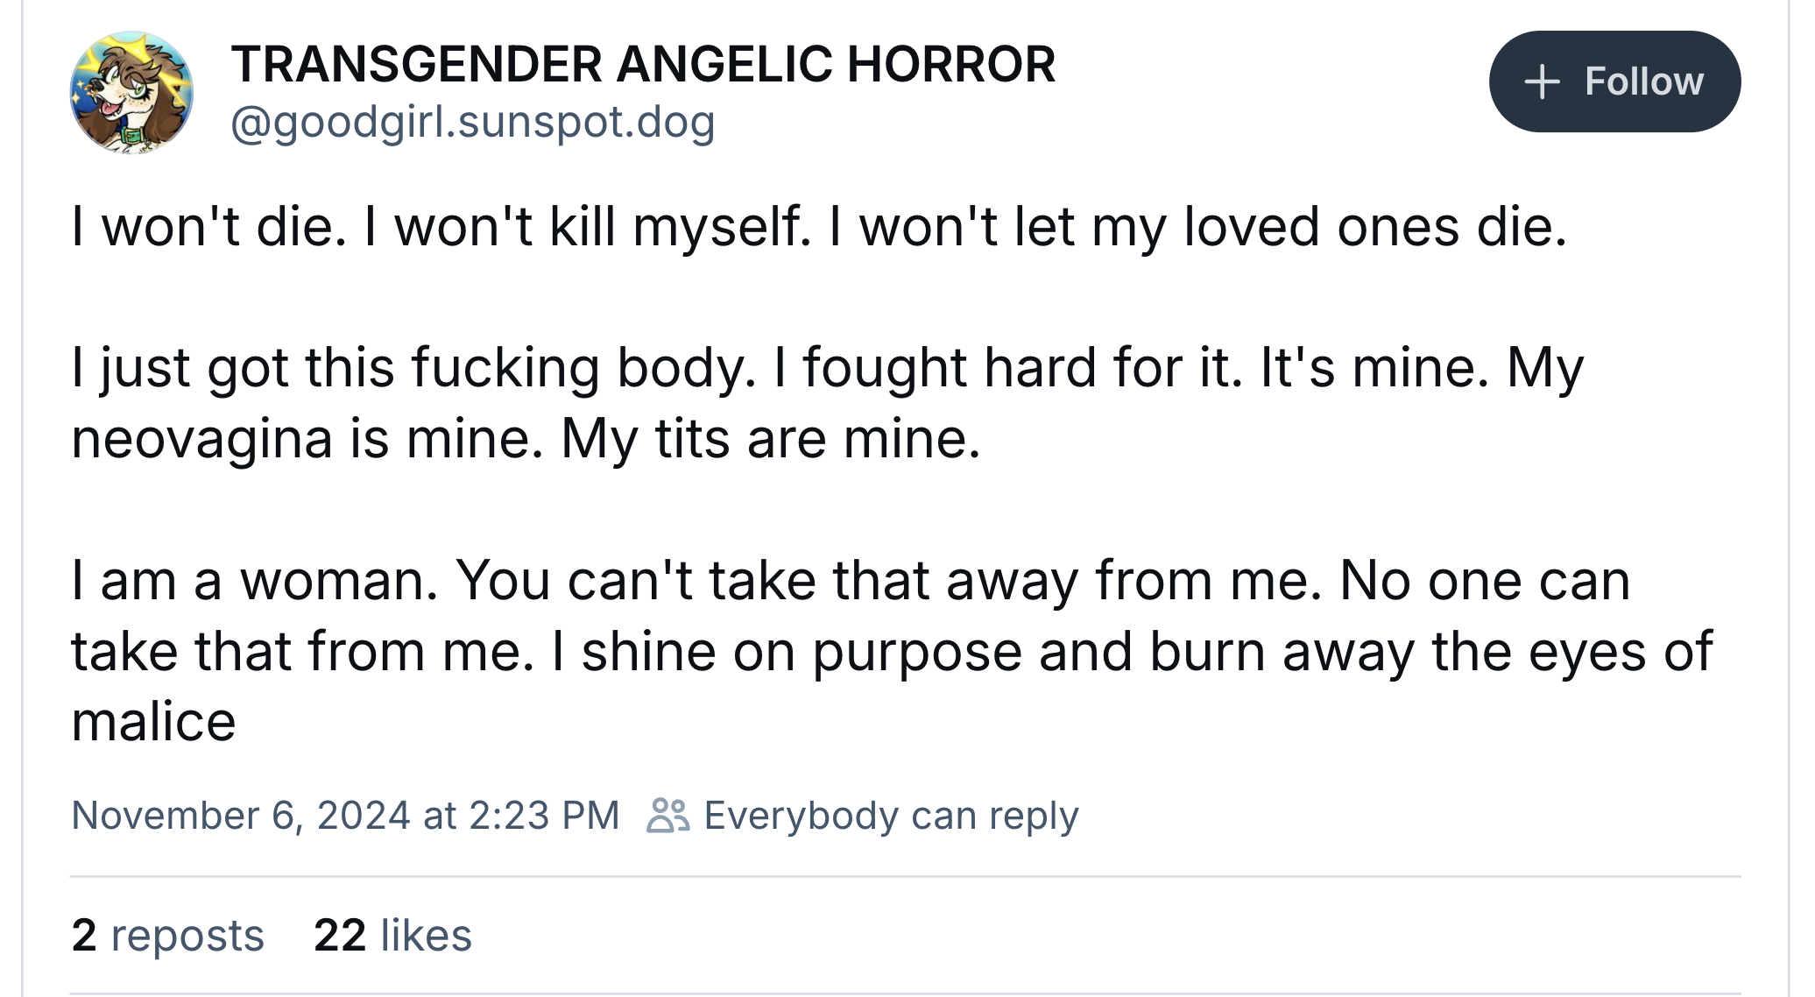The width and height of the screenshot is (1815, 997).
Task: Click the line starting "neovagina is mine"
Action: (526, 437)
